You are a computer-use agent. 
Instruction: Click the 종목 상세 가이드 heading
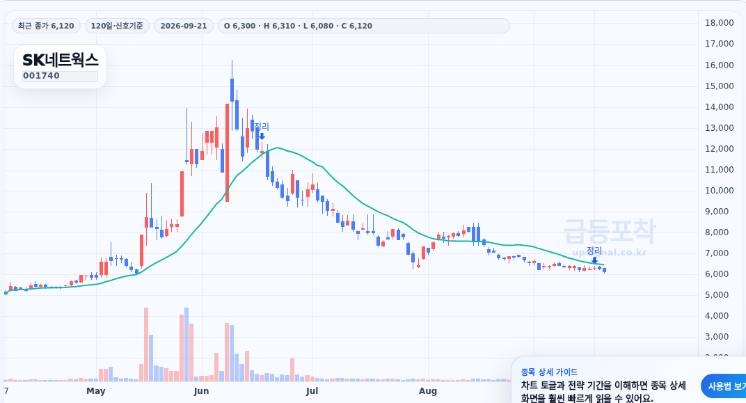549,372
